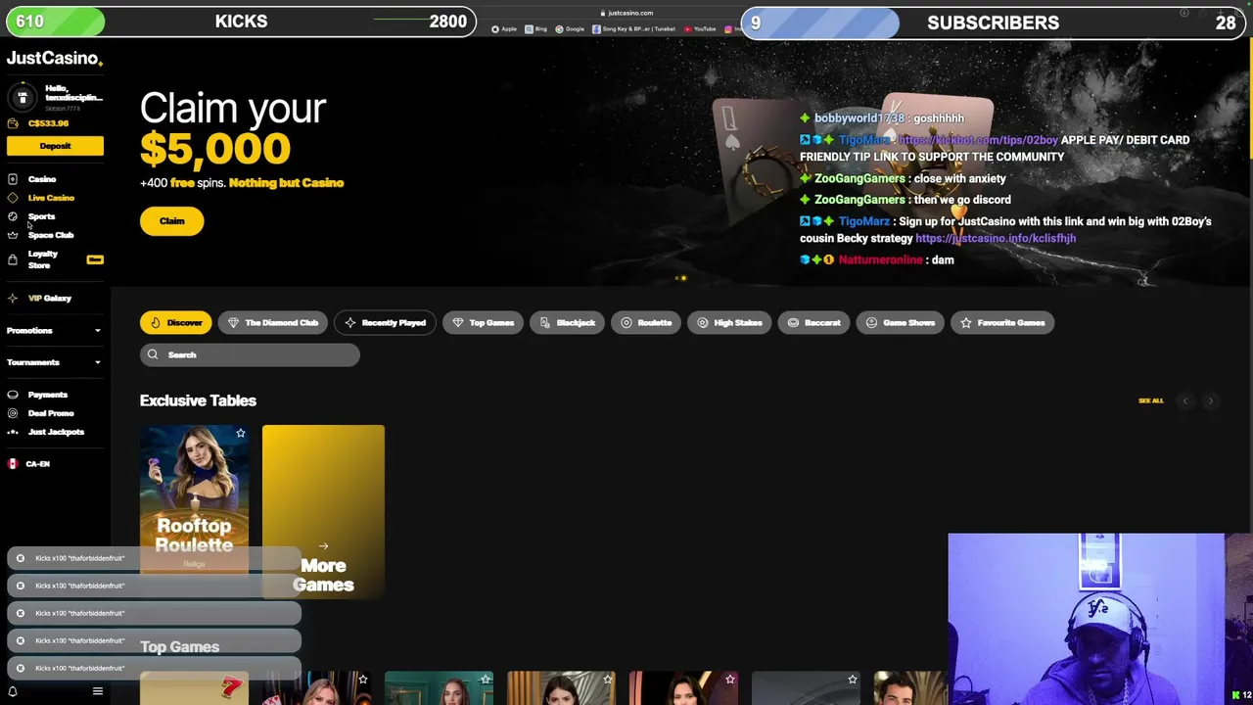Select the Discover category tab

177,322
